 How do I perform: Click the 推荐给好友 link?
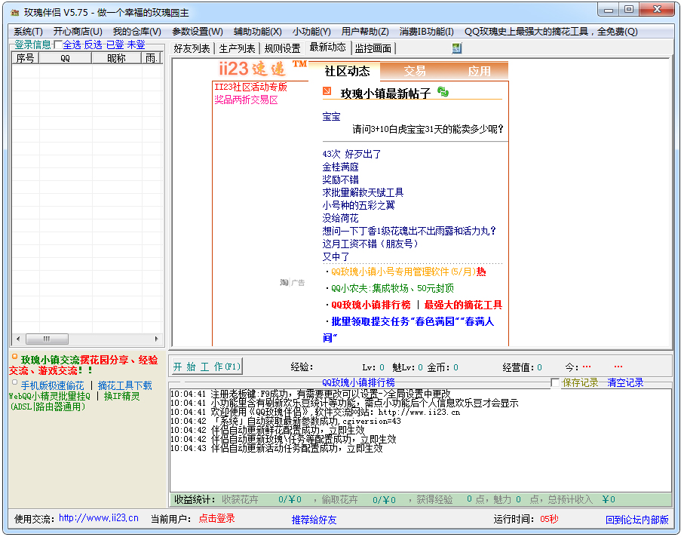pyautogui.click(x=314, y=520)
